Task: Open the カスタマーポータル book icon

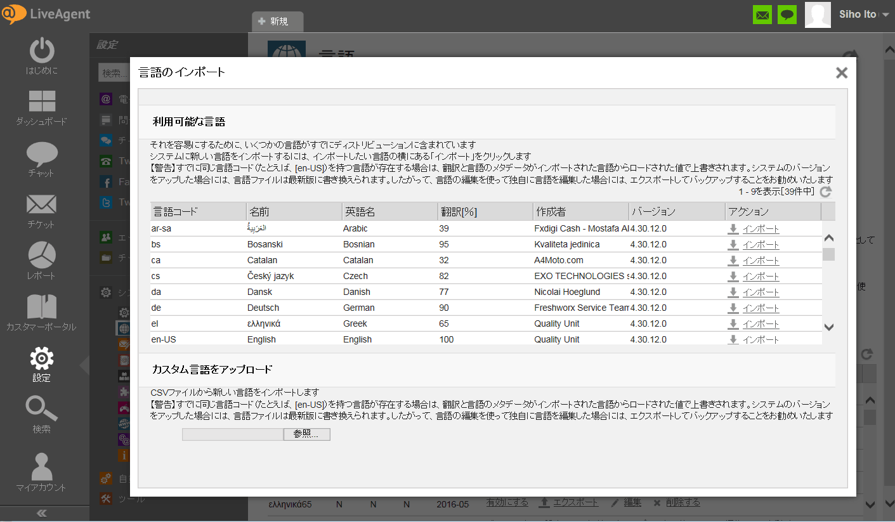Action: tap(42, 306)
